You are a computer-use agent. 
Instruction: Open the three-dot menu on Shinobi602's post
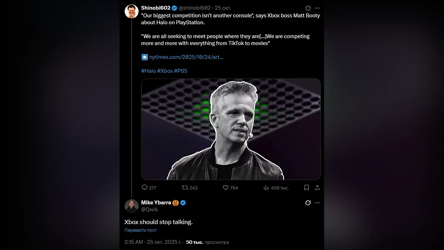[x=317, y=8]
